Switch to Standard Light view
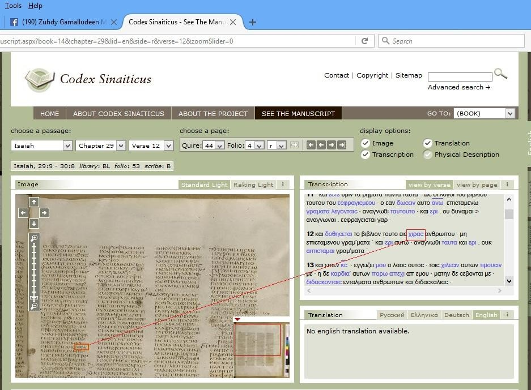Image resolution: width=531 pixels, height=390 pixels. 204,185
